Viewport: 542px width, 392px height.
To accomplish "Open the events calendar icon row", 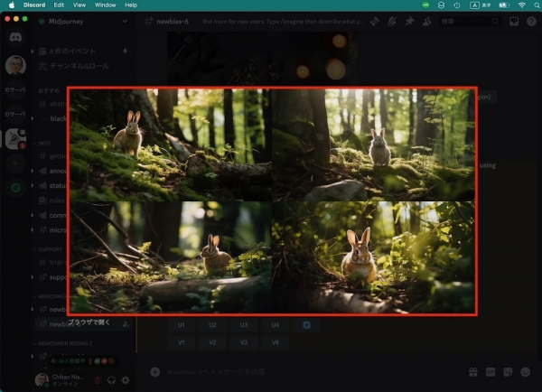I will tap(42, 51).
